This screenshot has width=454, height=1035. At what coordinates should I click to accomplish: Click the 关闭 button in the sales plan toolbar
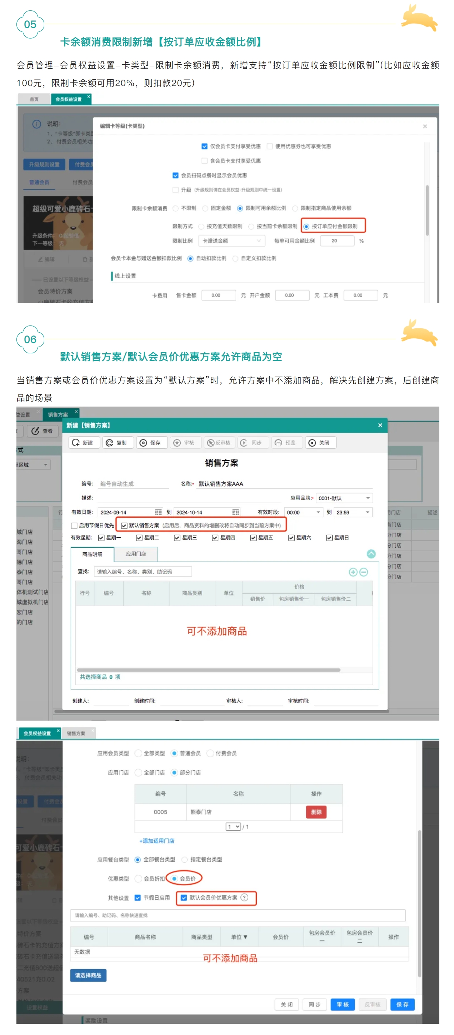[x=320, y=442]
